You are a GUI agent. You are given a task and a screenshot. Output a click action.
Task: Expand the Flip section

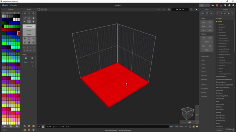(x=203, y=60)
